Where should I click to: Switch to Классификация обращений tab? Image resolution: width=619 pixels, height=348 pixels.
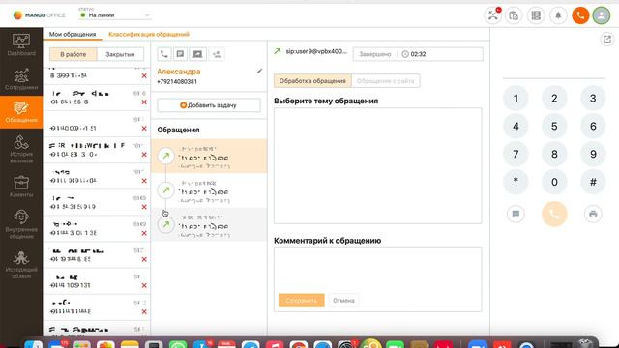[149, 35]
